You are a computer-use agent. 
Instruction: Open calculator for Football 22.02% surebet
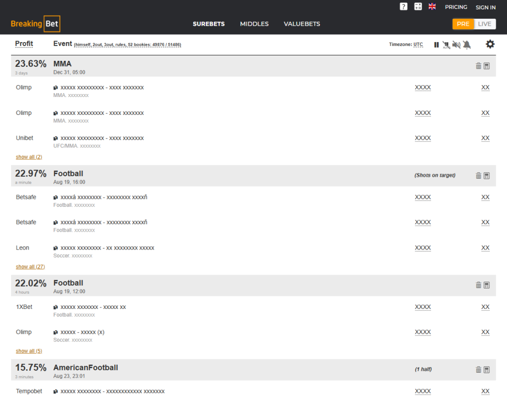point(487,285)
